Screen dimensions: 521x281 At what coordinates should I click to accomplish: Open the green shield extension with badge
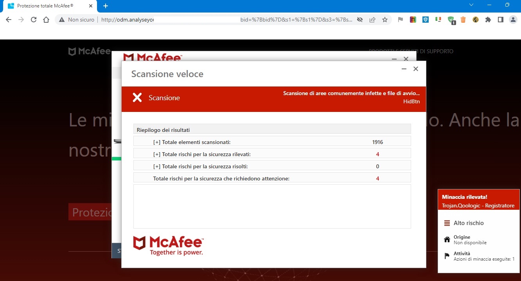[451, 20]
